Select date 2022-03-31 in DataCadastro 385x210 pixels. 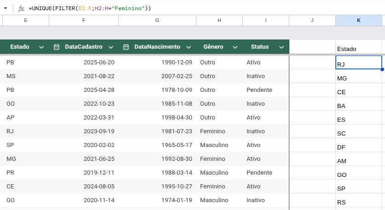(x=84, y=118)
